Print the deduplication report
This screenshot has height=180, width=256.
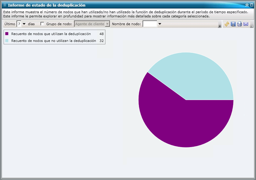pyautogui.click(x=240, y=24)
